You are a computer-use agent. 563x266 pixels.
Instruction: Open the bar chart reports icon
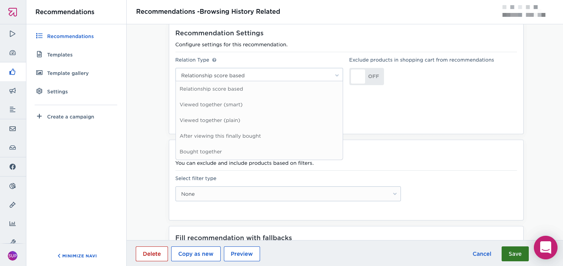click(13, 224)
